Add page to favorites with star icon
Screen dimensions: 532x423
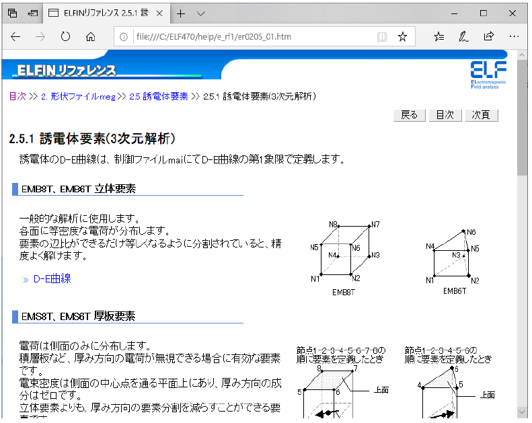point(402,36)
